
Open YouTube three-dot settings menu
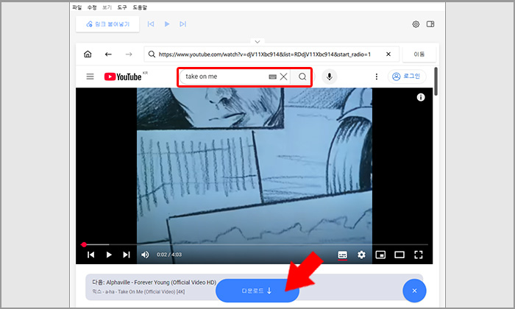pyautogui.click(x=377, y=77)
